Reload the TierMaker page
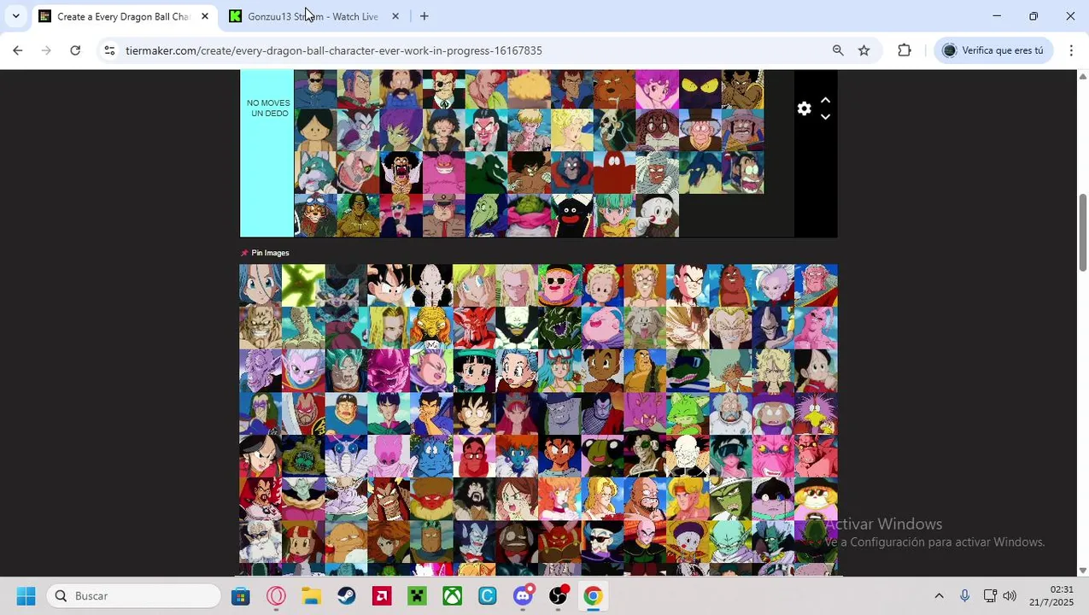This screenshot has height=615, width=1089. coord(75,50)
